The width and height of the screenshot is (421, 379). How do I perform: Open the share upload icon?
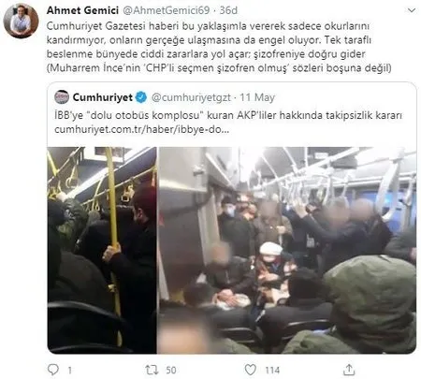coord(349,370)
